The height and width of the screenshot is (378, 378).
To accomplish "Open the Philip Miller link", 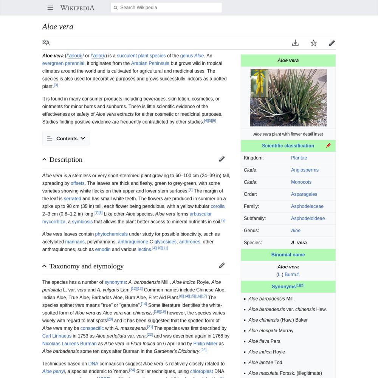I will [205, 344].
